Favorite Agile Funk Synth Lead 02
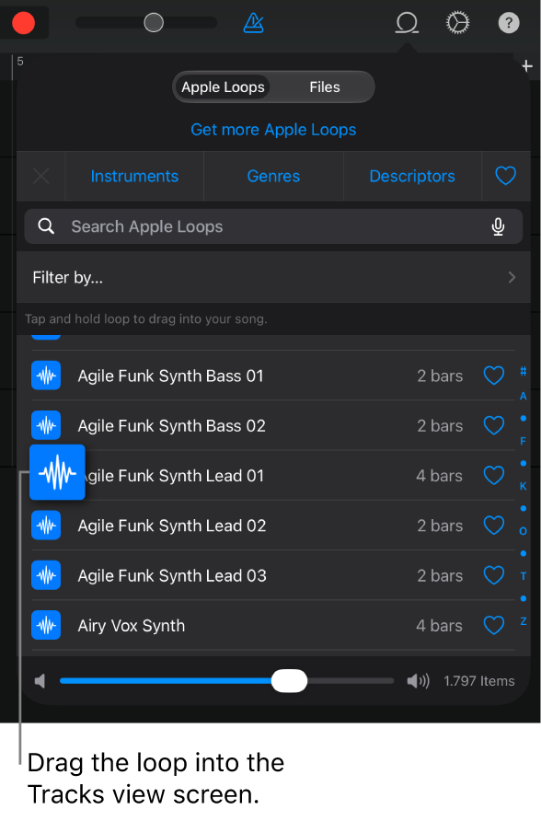This screenshot has width=541, height=821. pyautogui.click(x=493, y=526)
